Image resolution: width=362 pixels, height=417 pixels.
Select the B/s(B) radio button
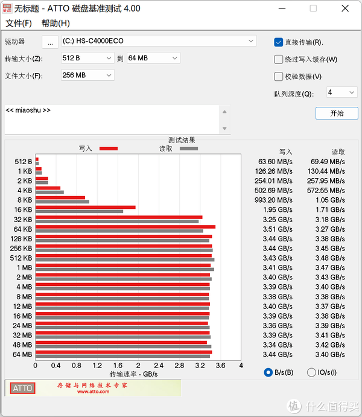(x=268, y=372)
